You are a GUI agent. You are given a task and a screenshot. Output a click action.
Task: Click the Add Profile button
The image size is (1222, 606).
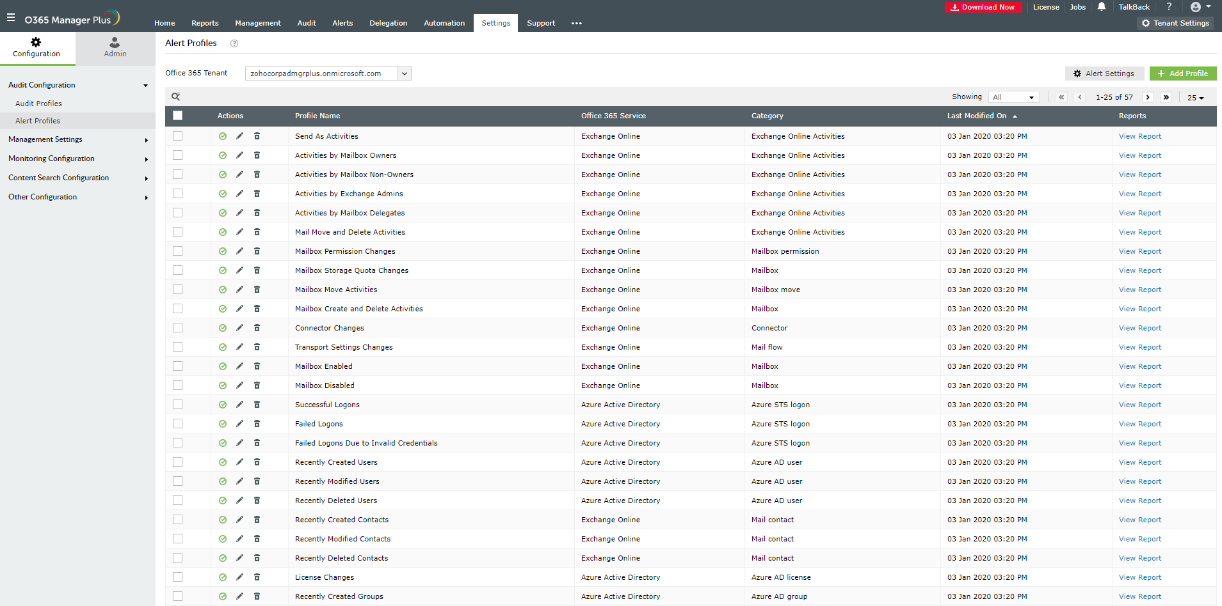point(1182,74)
